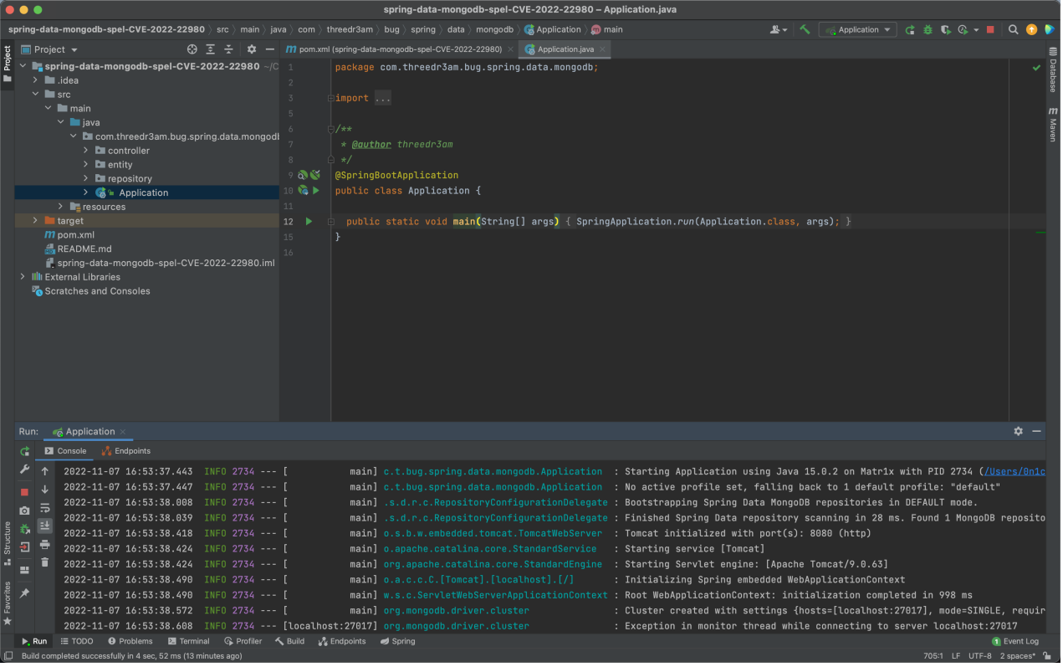Click the Run panel layout icon
The height and width of the screenshot is (667, 1063).
25,570
